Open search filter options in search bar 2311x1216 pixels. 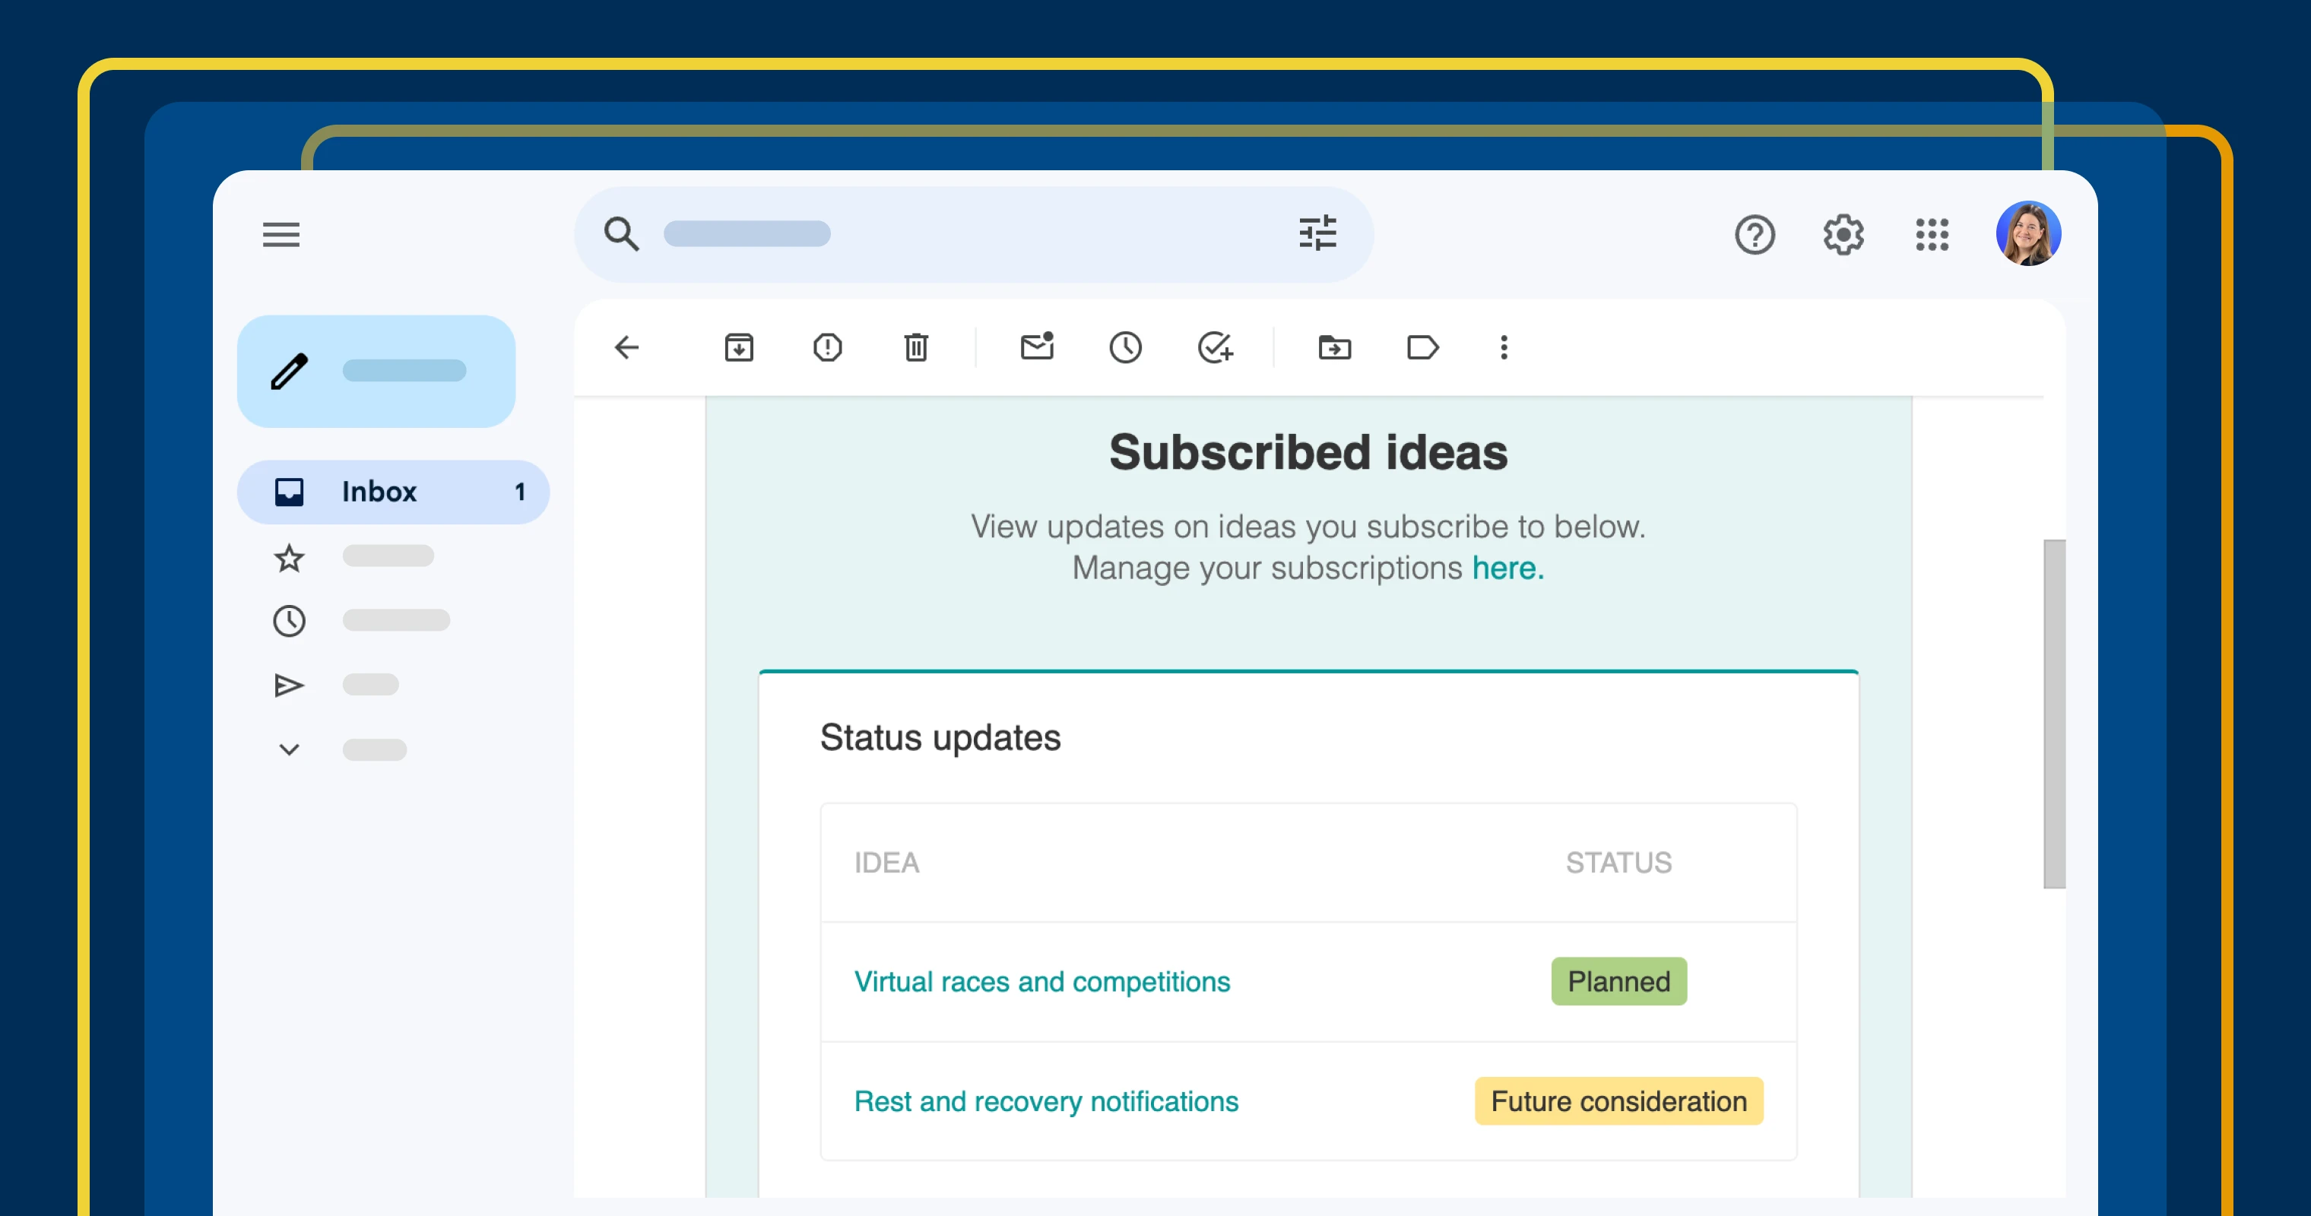click(x=1317, y=233)
